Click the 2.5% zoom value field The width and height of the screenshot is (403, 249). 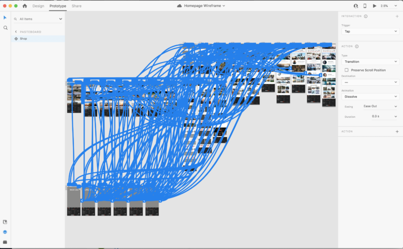(385, 6)
